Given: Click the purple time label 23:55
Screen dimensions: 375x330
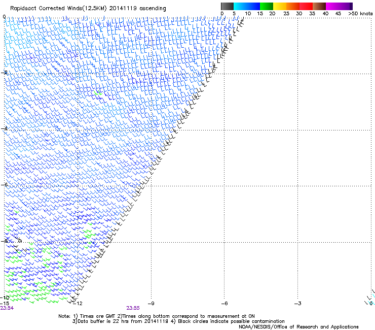Looking at the screenshot, I should (133, 308).
